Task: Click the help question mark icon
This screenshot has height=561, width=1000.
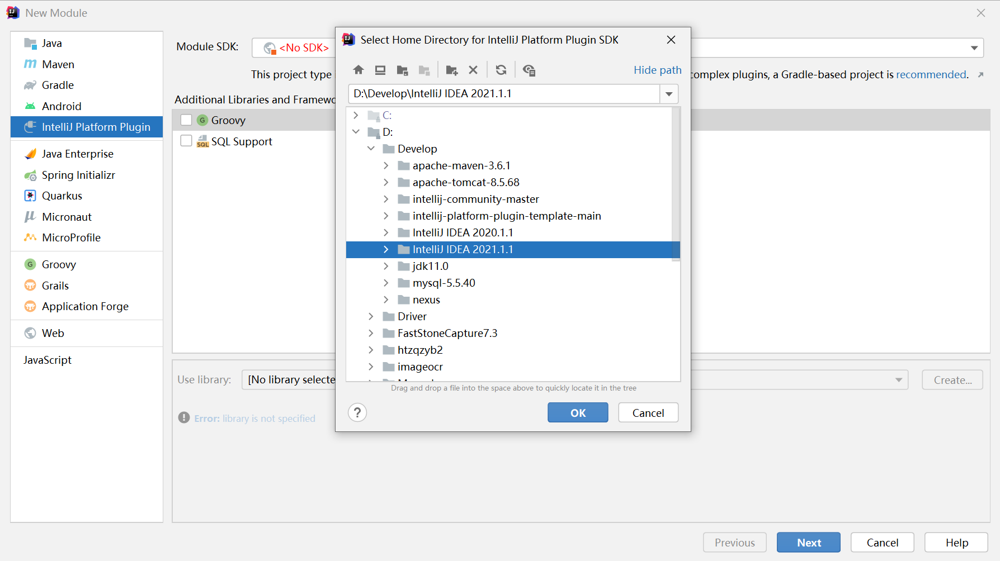Action: 357,412
